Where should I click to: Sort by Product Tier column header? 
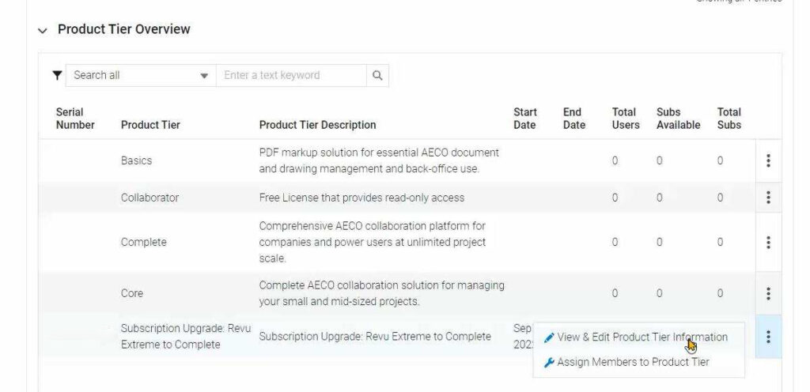[150, 125]
